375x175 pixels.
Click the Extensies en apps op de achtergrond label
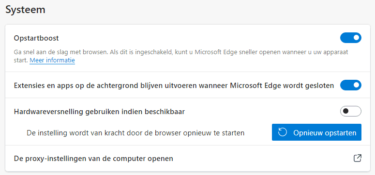coord(174,86)
